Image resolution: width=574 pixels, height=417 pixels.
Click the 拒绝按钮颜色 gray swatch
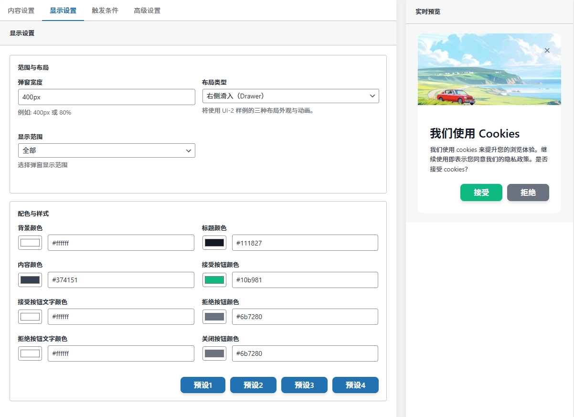pos(214,317)
